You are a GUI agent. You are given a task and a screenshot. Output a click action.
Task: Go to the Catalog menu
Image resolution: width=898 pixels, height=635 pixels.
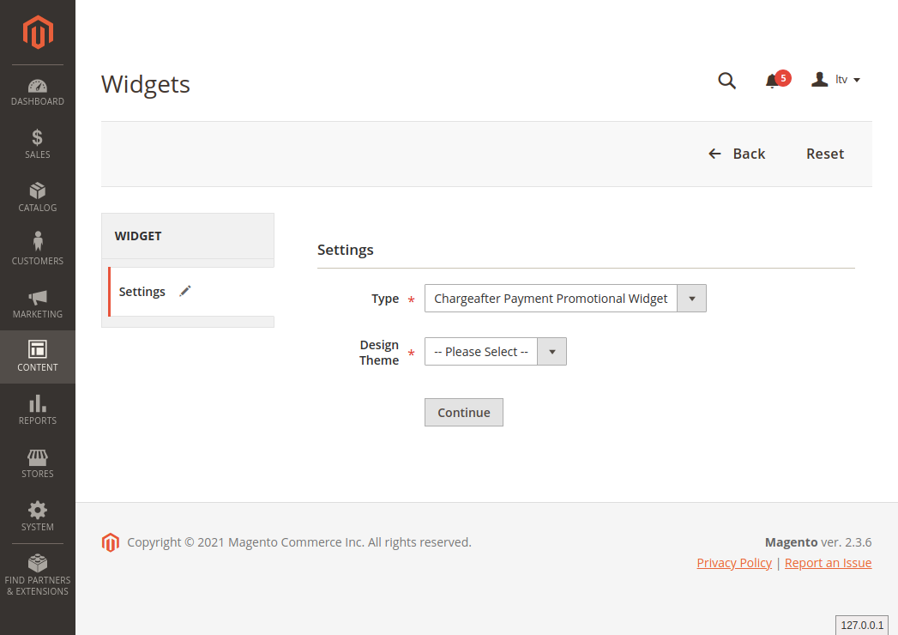point(38,197)
